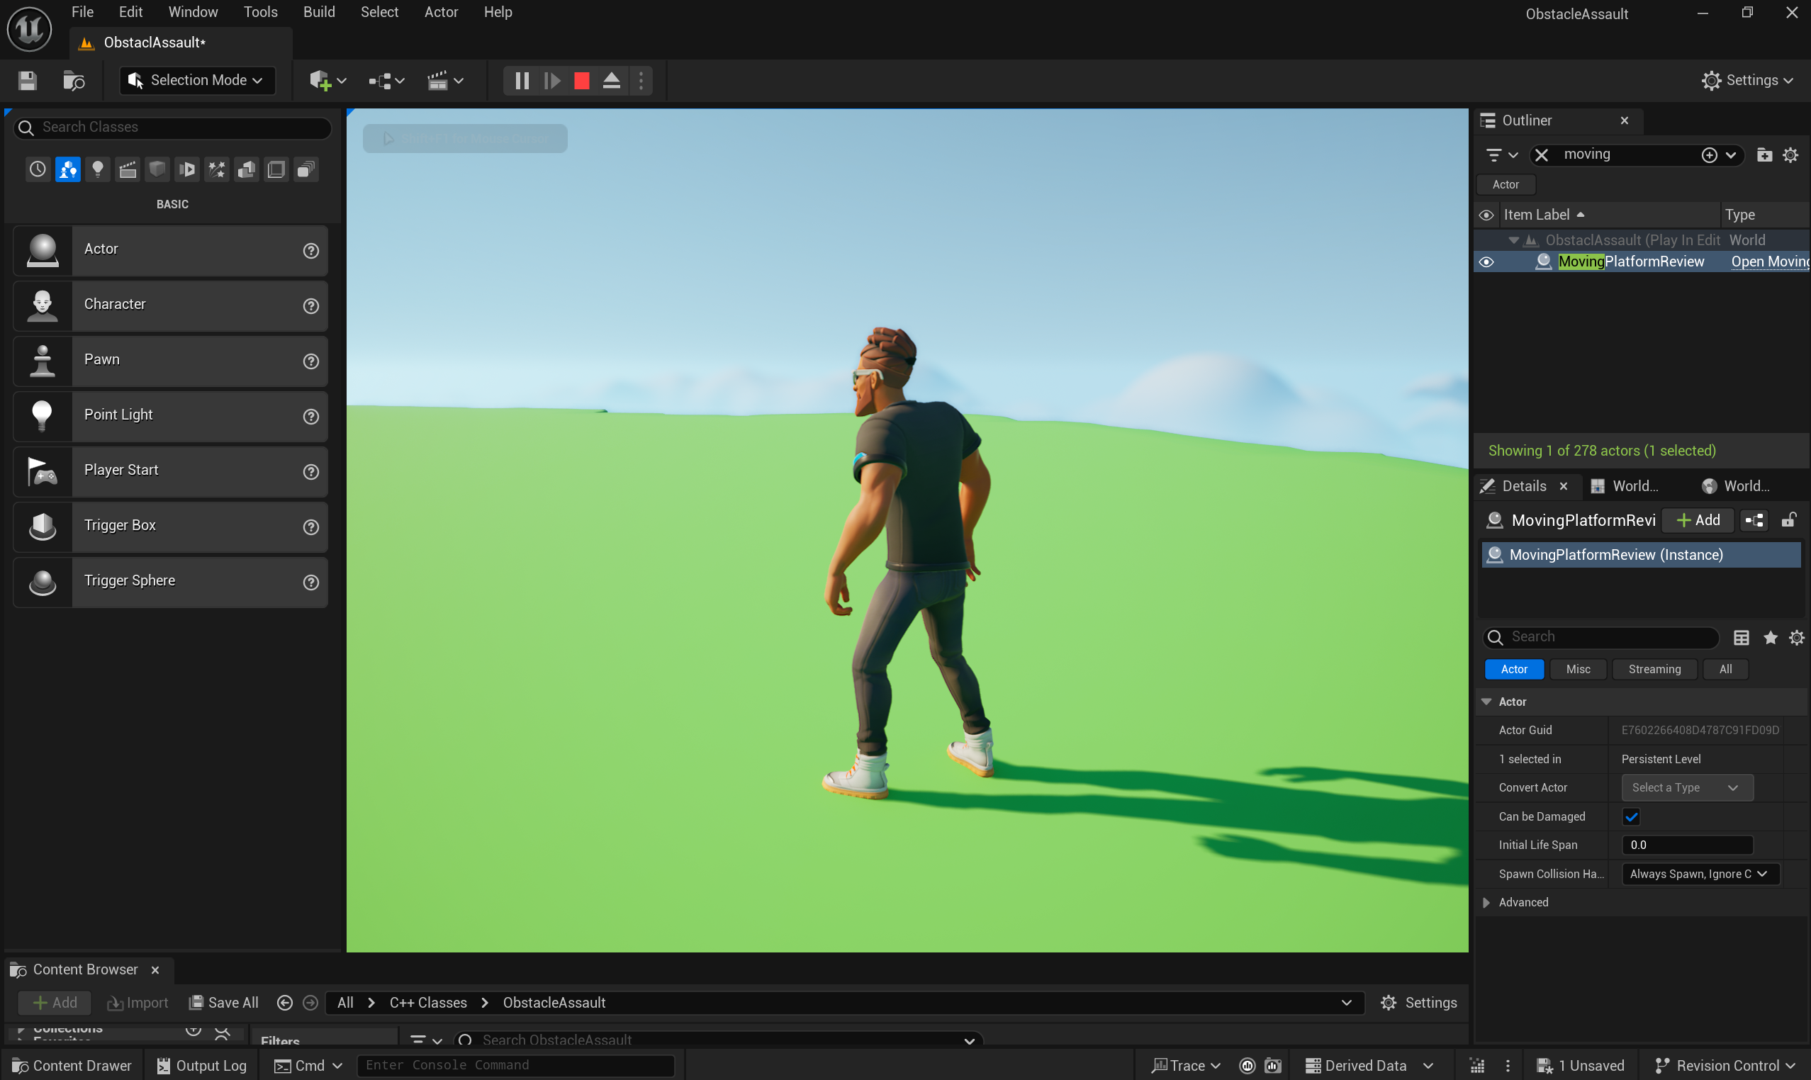
Task: Stop the play session with red square
Action: [x=581, y=81]
